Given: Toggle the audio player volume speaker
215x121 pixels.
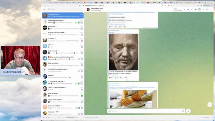Looking at the screenshot, I should [x=196, y=9].
